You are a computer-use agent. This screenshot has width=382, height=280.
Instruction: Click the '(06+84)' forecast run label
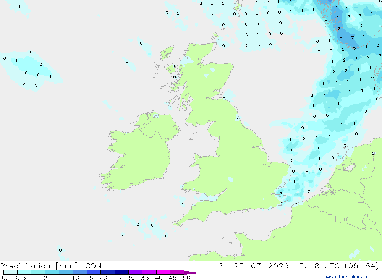coord(362,265)
